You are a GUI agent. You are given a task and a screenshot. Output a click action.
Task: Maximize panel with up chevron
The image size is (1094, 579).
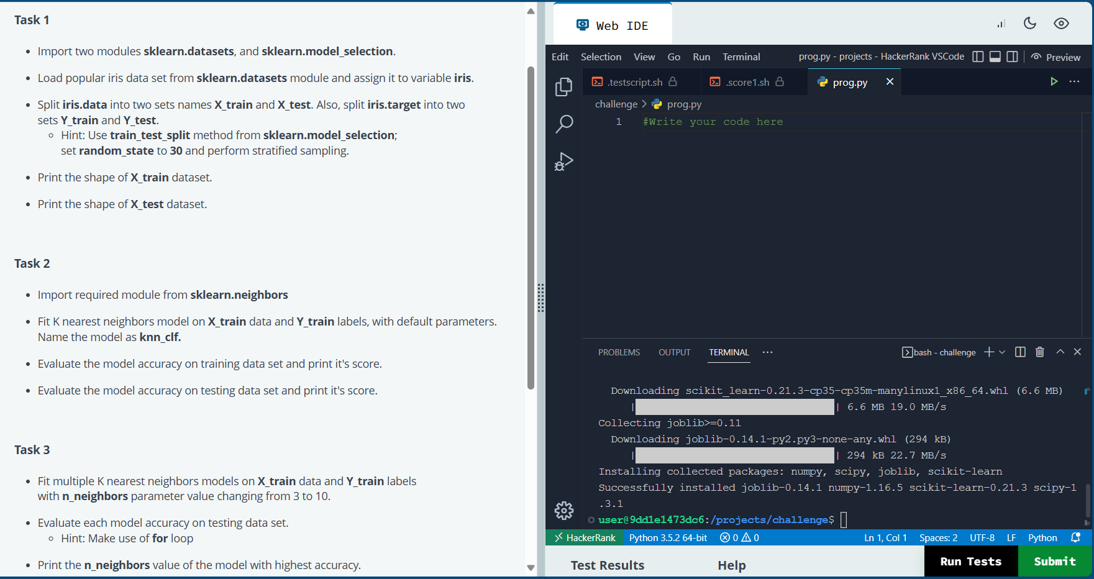(x=1060, y=352)
